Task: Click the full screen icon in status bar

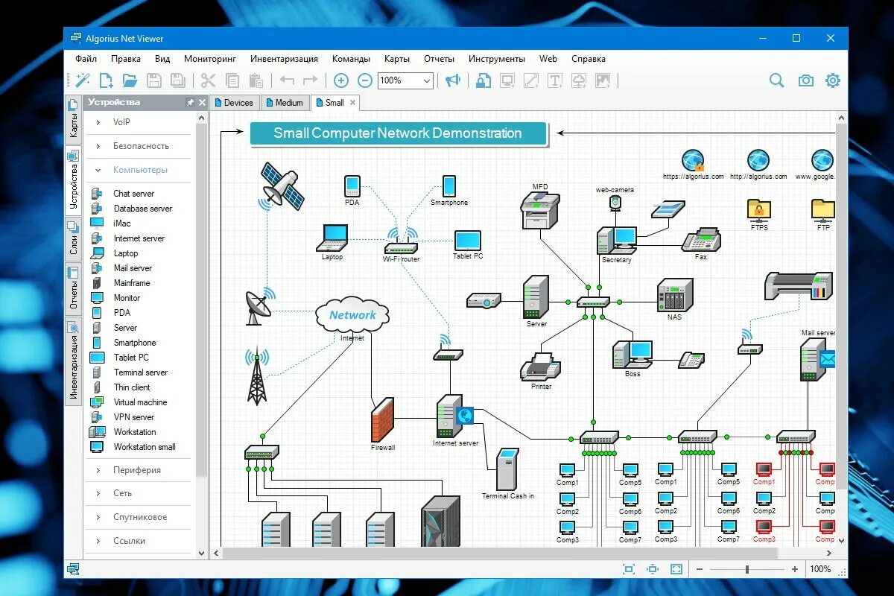Action: (x=676, y=569)
